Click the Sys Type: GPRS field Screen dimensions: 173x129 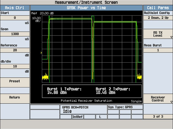click(125, 107)
